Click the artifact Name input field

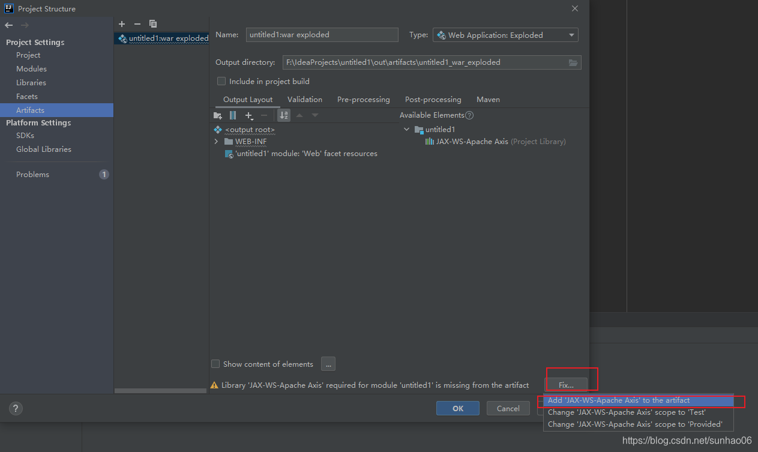point(322,35)
